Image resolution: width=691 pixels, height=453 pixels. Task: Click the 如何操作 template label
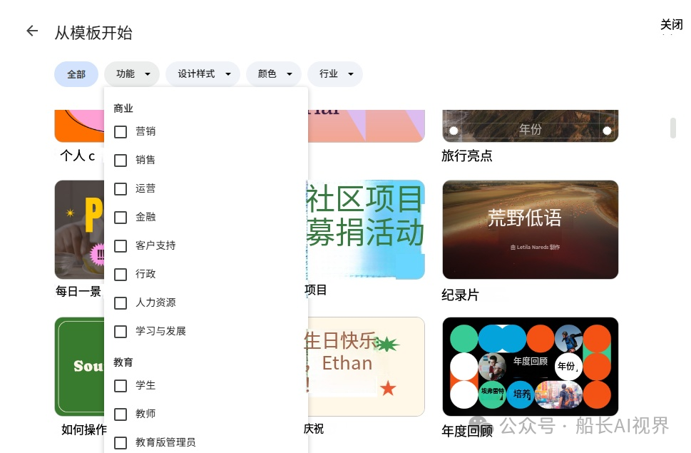coord(83,429)
